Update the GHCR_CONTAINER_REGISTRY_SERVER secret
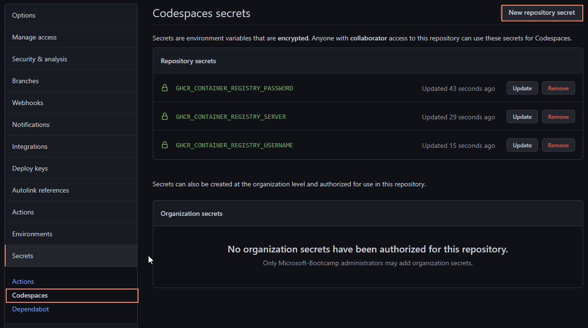 522,116
